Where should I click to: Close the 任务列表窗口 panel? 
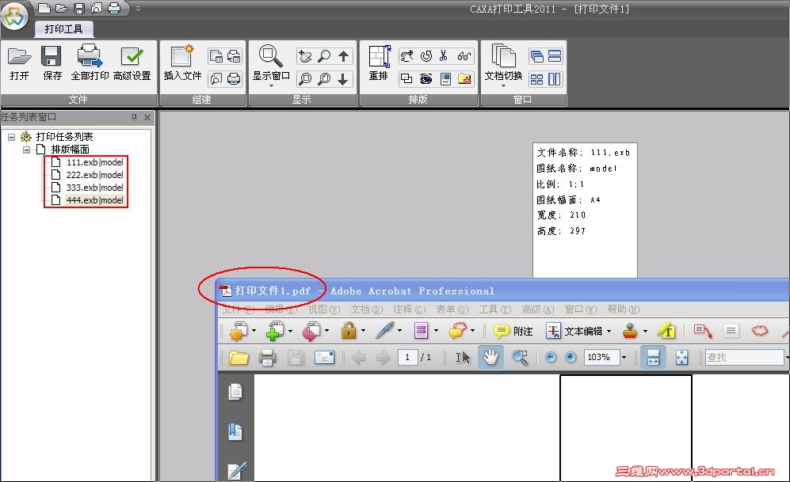pyautogui.click(x=147, y=117)
